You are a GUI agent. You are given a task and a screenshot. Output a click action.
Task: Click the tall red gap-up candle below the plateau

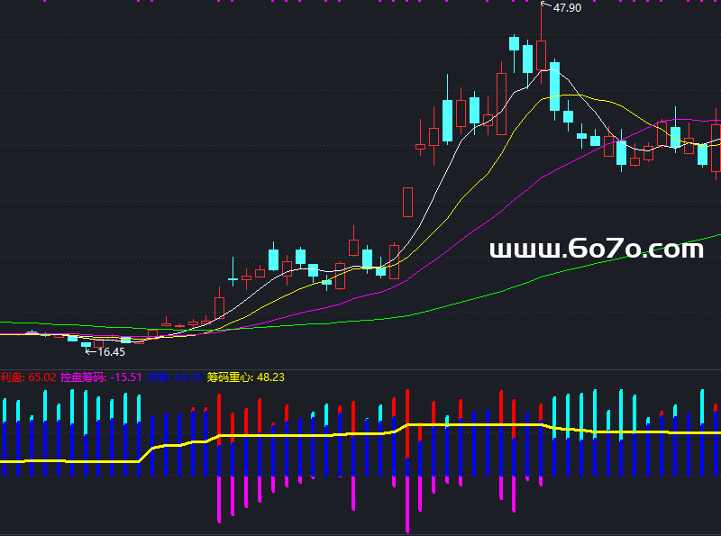[x=407, y=202]
